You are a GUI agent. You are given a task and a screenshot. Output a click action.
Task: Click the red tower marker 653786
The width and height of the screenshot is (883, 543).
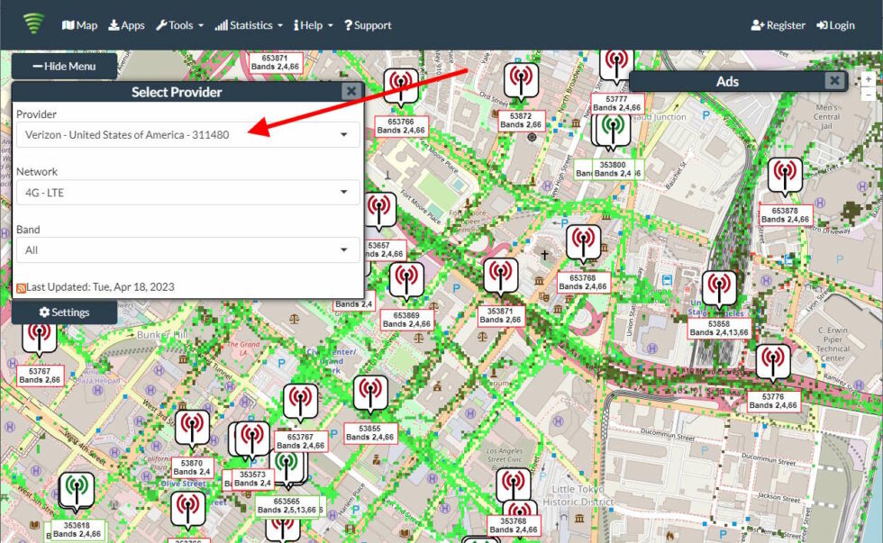[x=401, y=88]
